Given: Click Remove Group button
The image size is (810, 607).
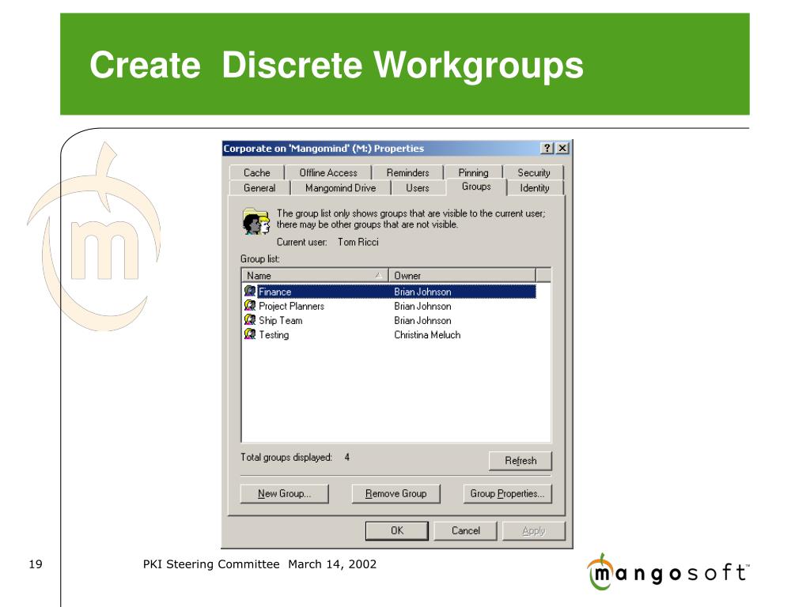Looking at the screenshot, I should point(396,493).
